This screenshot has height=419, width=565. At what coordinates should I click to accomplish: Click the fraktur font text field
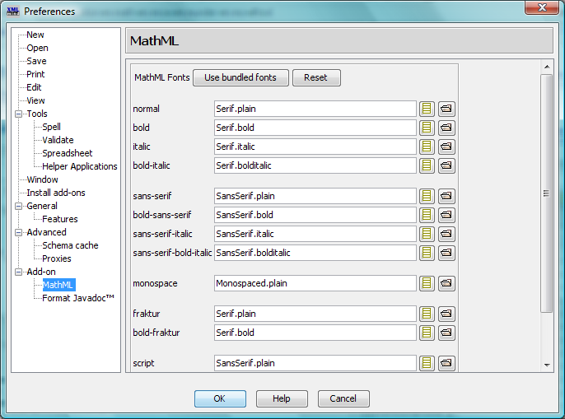(315, 314)
